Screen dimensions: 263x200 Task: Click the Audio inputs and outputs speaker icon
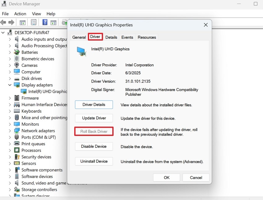click(x=17, y=39)
